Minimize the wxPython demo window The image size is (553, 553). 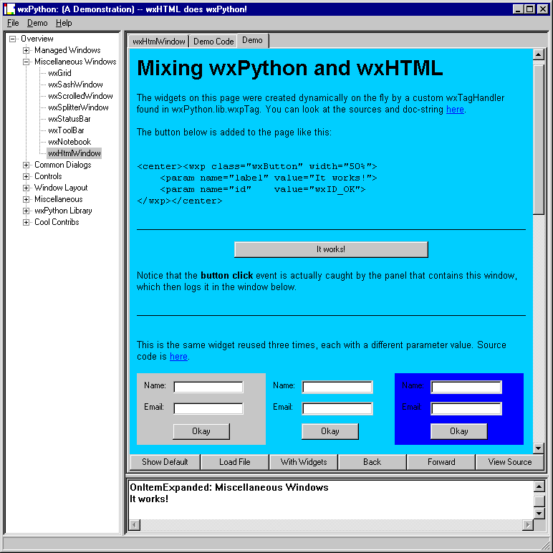pos(518,9)
